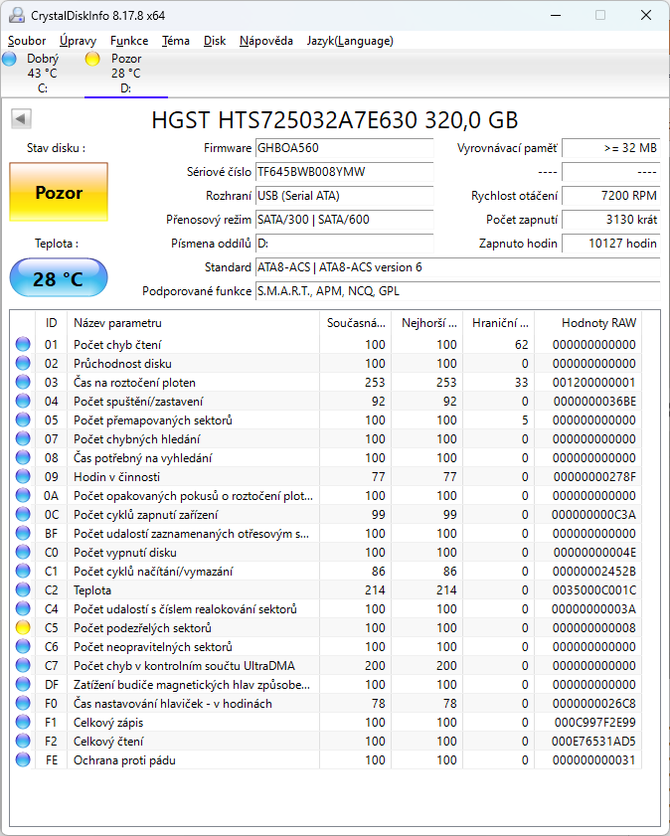Click the CrystalDiskInfo title bar icon
Viewport: 670px width, 836px height.
coord(17,15)
